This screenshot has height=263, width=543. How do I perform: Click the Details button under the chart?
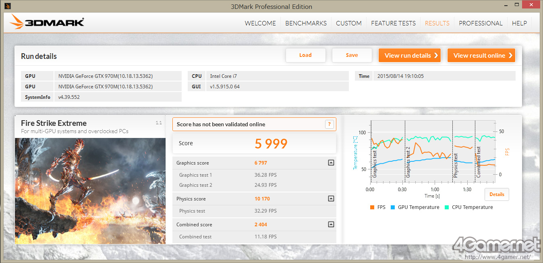pos(497,194)
